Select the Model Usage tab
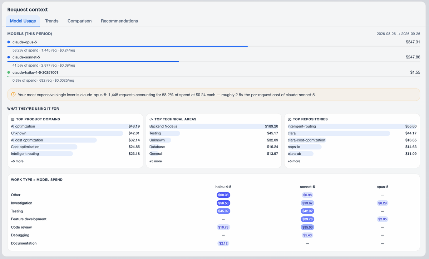 pos(23,21)
